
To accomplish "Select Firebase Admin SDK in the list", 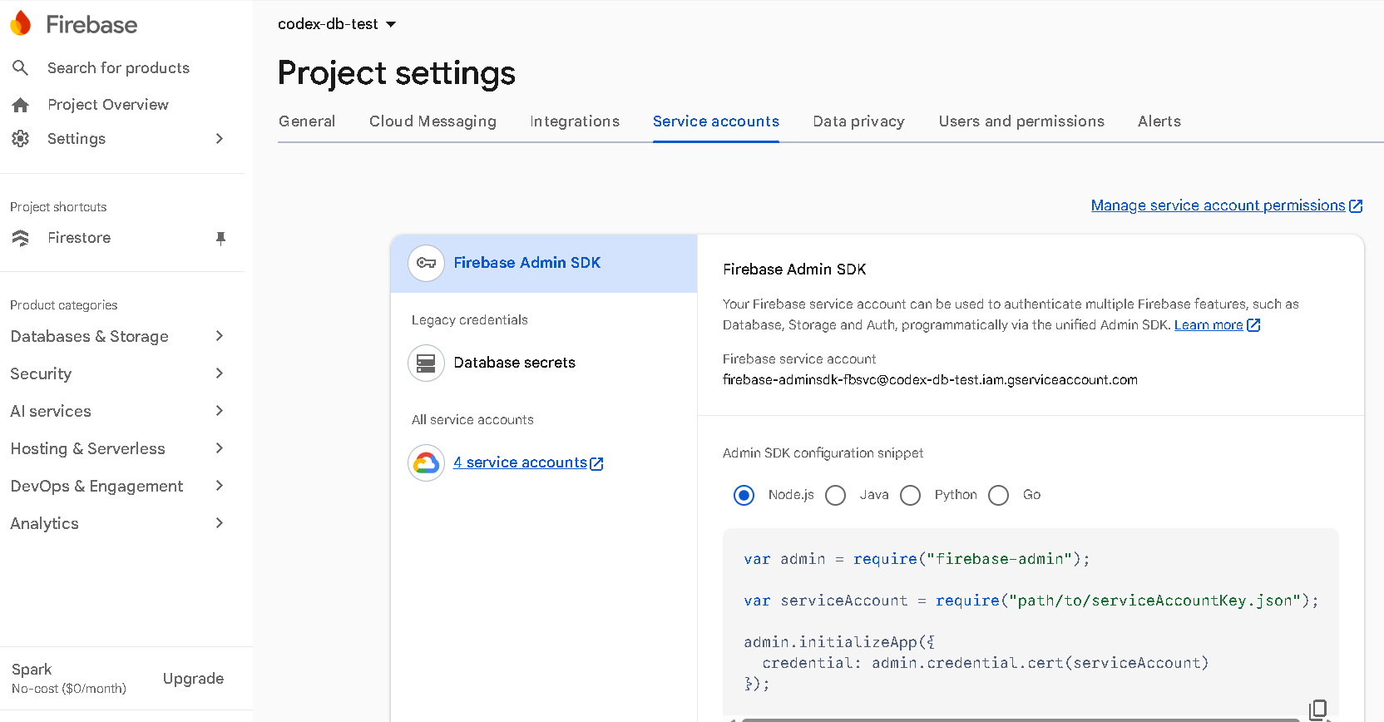I will [x=544, y=263].
